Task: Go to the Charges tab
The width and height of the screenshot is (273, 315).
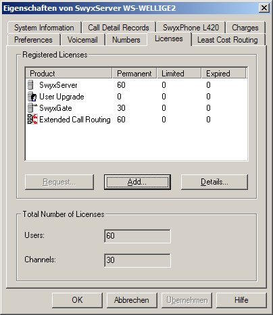Action: (x=245, y=28)
